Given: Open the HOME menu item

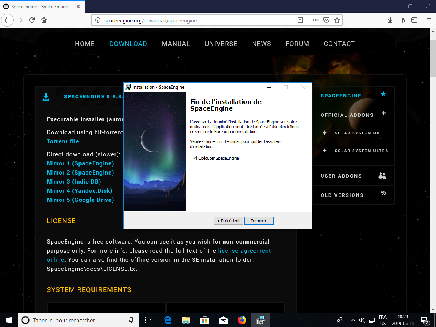Looking at the screenshot, I should pyautogui.click(x=85, y=44).
